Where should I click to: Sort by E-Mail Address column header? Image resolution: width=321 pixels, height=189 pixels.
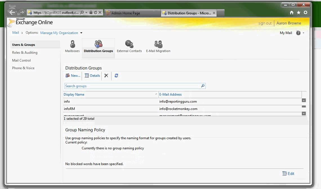[170, 94]
